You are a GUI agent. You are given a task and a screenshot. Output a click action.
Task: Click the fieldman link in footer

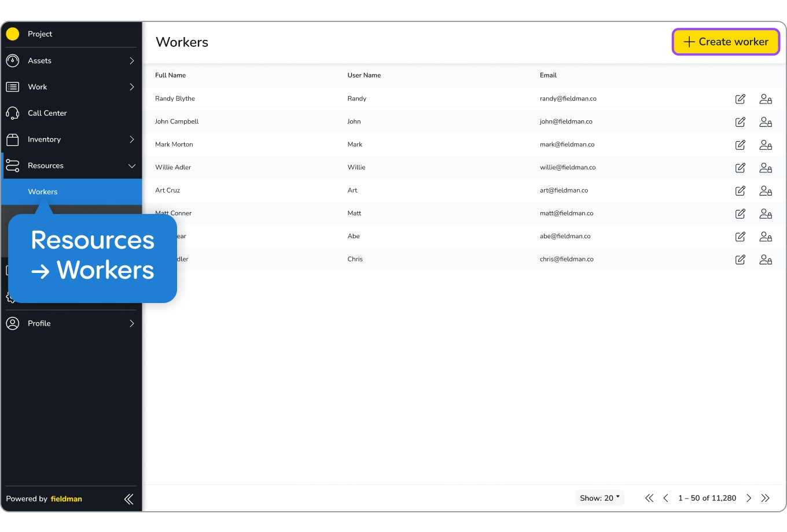(67, 499)
